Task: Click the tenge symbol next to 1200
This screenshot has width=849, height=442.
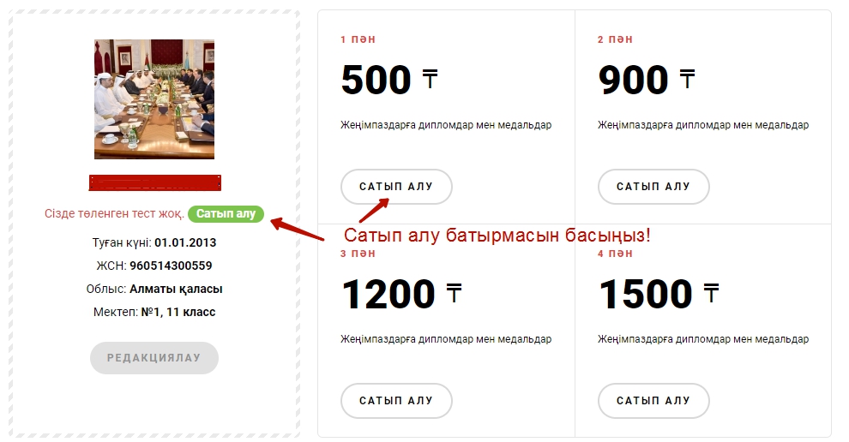Action: click(454, 293)
